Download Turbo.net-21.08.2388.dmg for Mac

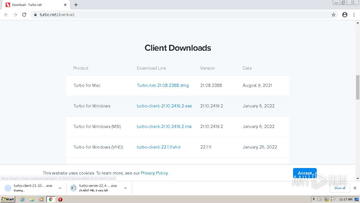pos(163,85)
